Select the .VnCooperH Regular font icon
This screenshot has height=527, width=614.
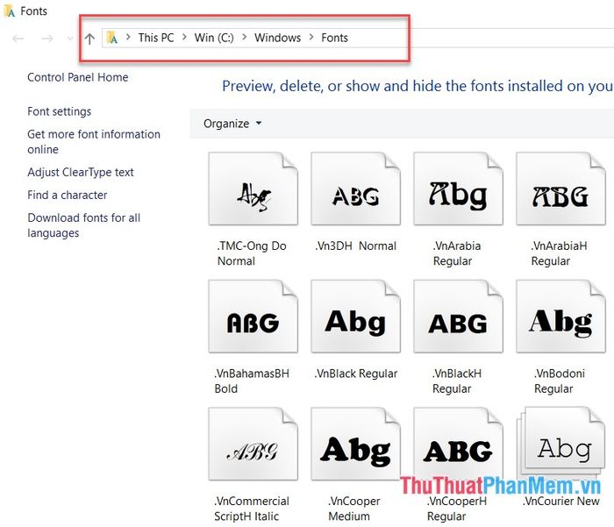(458, 444)
